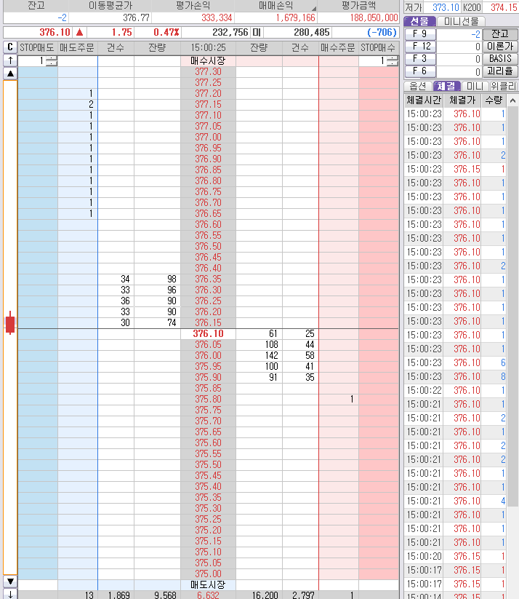The image size is (519, 599).
Task: Click the 376.15 price cell
Action: 208,323
